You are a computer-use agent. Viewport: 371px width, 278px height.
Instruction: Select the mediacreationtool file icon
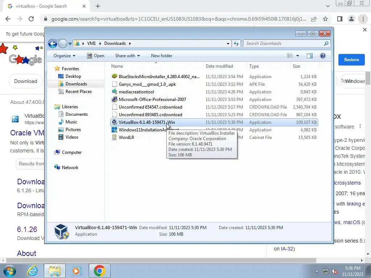114,92
